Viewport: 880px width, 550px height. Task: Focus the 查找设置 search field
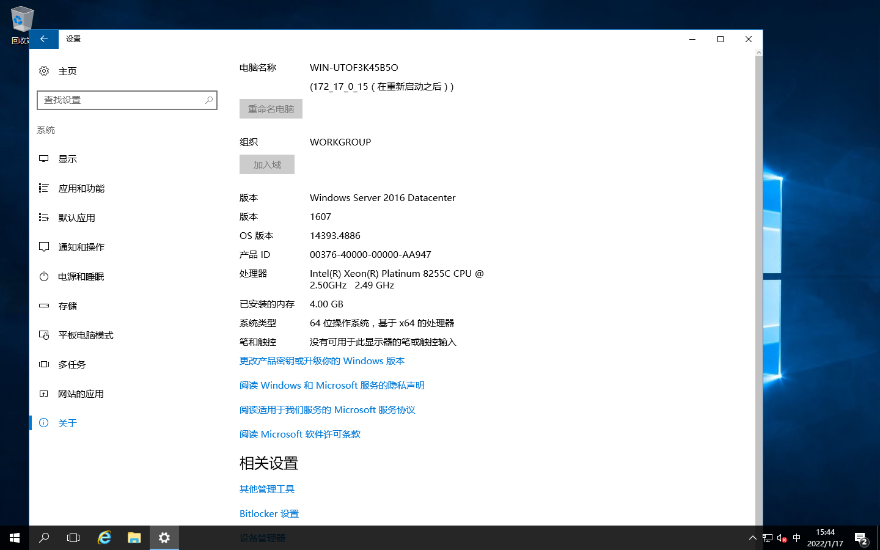127,100
